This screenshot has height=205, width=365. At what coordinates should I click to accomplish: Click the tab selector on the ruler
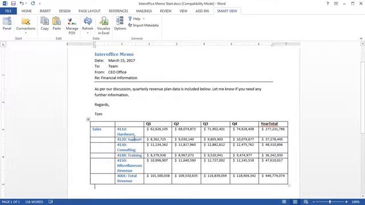coord(3,44)
